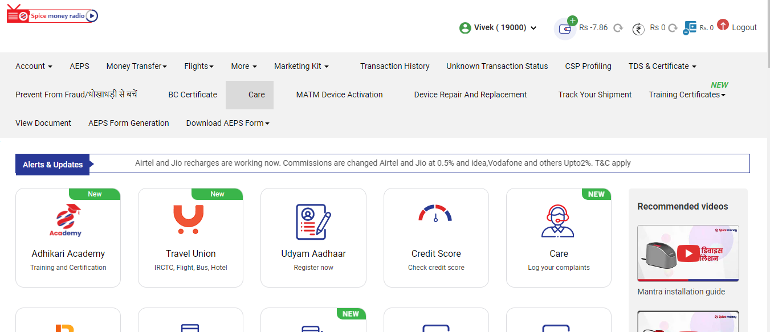Play Spice money radio
770x332 pixels.
92,16
